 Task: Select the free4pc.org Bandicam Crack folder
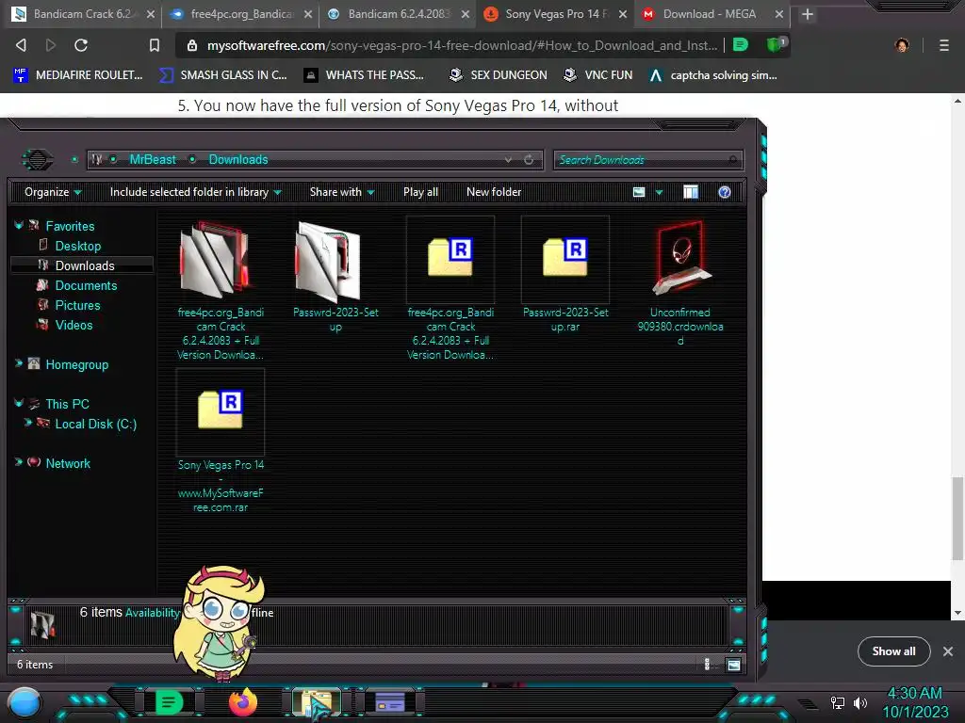[221, 289]
